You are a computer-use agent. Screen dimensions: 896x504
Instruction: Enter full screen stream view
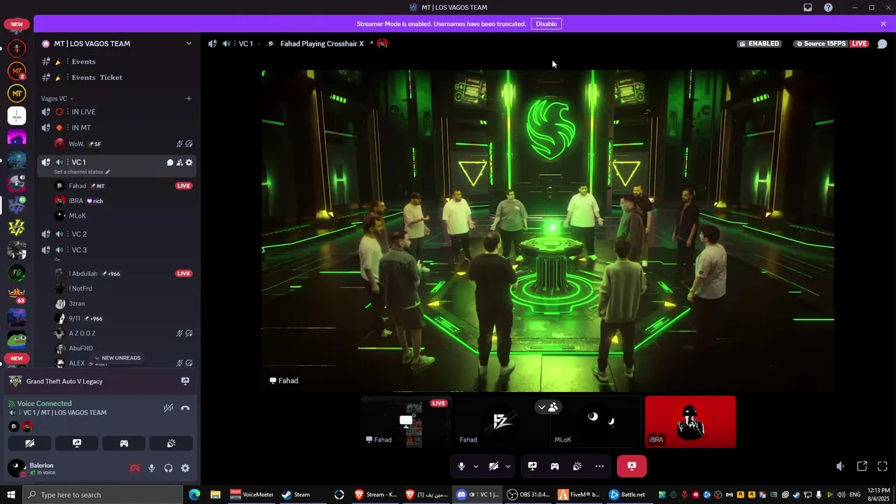882,466
